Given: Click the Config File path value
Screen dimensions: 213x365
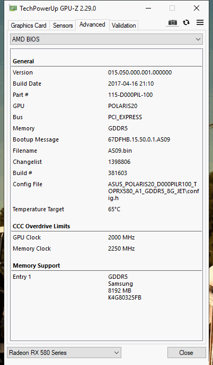Looking at the screenshot, I should [x=154, y=191].
